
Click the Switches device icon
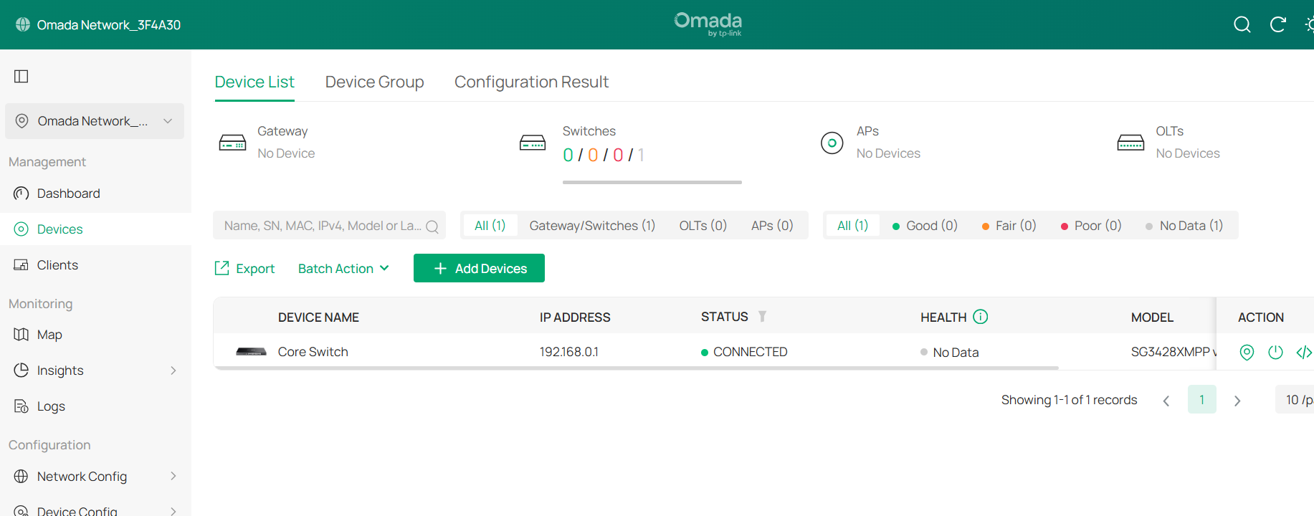coord(533,143)
